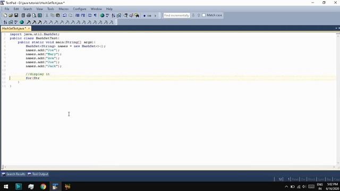Open Manage Files toolbar icon
Image resolution: width=340 pixels, height=191 pixels.
[x=23, y=15]
